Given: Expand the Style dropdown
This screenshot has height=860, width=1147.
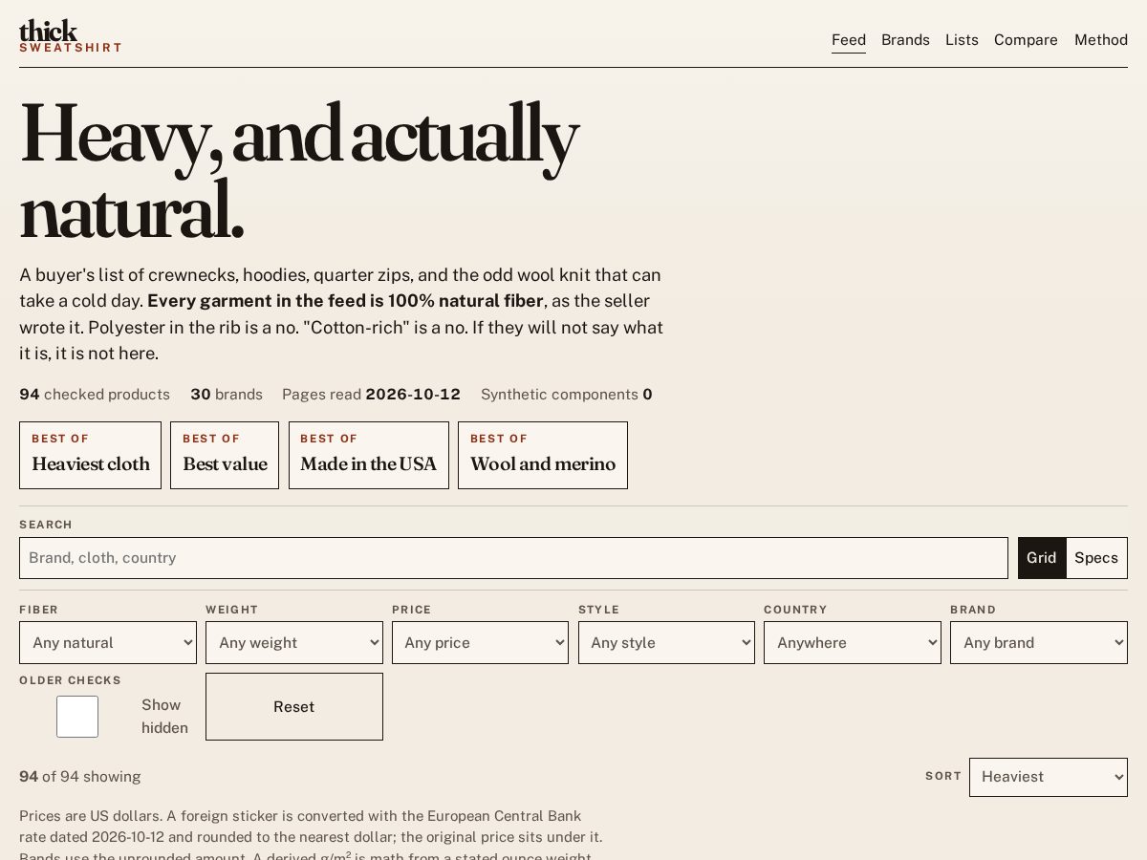Looking at the screenshot, I should pyautogui.click(x=666, y=643).
